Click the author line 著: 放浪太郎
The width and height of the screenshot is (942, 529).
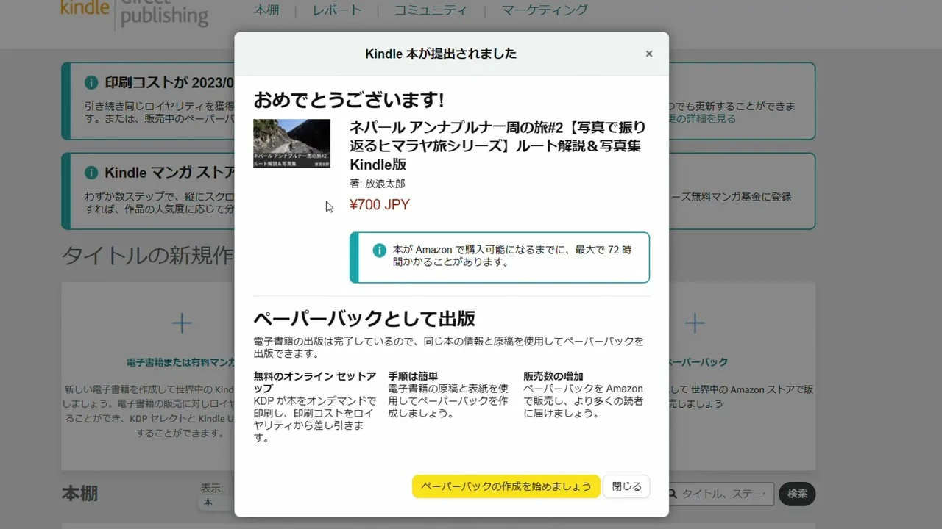(378, 184)
